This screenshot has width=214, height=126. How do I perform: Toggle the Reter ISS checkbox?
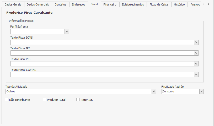pyautogui.click(x=78, y=100)
